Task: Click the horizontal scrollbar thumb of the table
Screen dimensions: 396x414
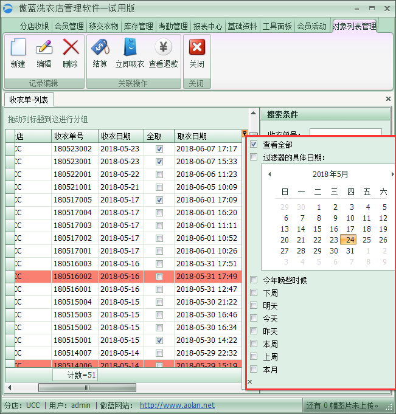Action: tap(87, 387)
